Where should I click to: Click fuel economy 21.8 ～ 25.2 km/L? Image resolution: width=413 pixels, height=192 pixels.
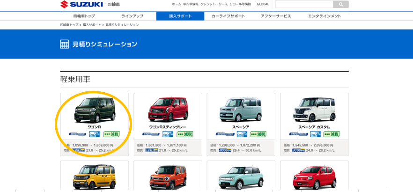click(174, 150)
